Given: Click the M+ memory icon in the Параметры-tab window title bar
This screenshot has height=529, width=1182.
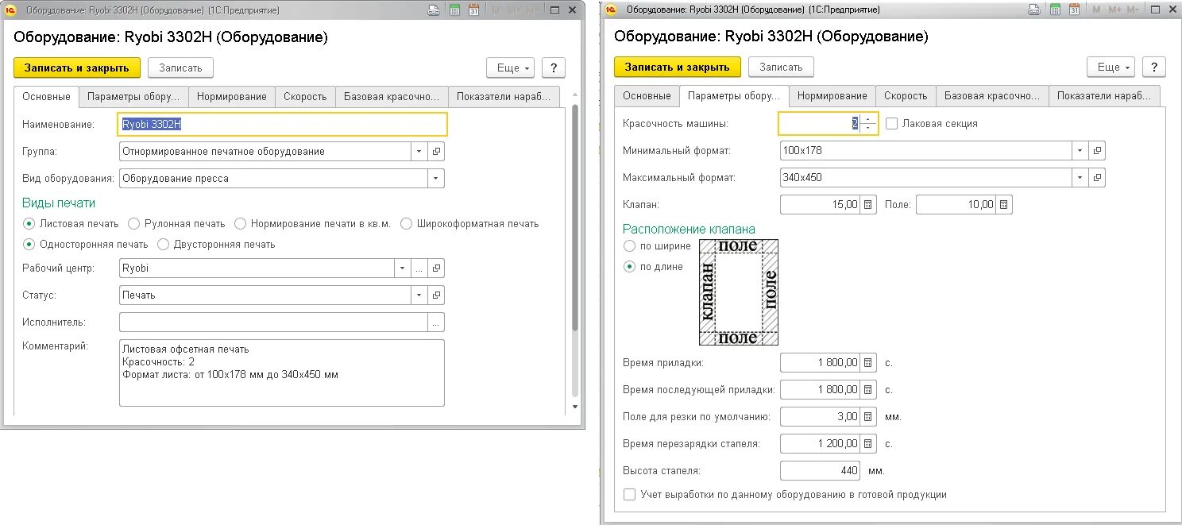Looking at the screenshot, I should coord(1115,10).
